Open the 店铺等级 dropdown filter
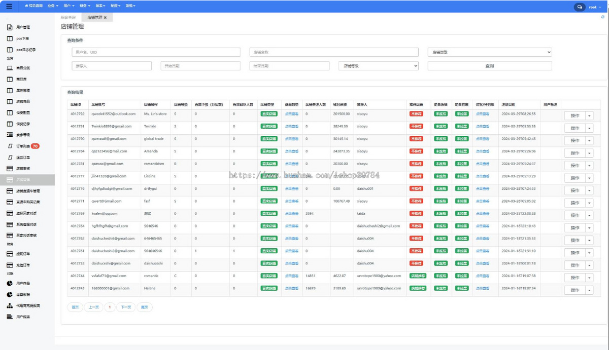The height and width of the screenshot is (350, 609). 379,66
